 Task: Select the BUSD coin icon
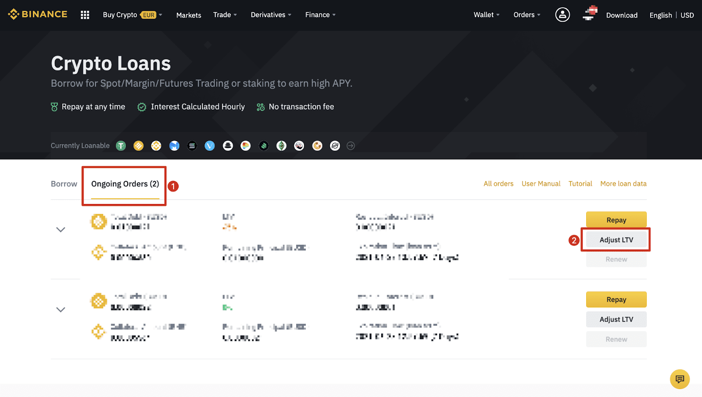click(139, 146)
